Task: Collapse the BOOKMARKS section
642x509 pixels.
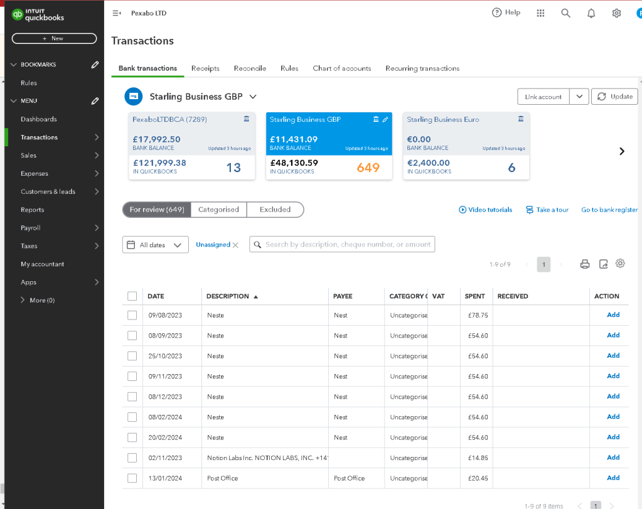Action: 14,65
